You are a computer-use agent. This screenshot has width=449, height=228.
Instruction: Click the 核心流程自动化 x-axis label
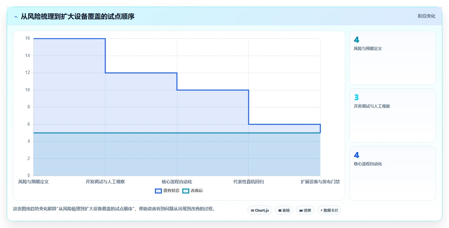pos(177,182)
